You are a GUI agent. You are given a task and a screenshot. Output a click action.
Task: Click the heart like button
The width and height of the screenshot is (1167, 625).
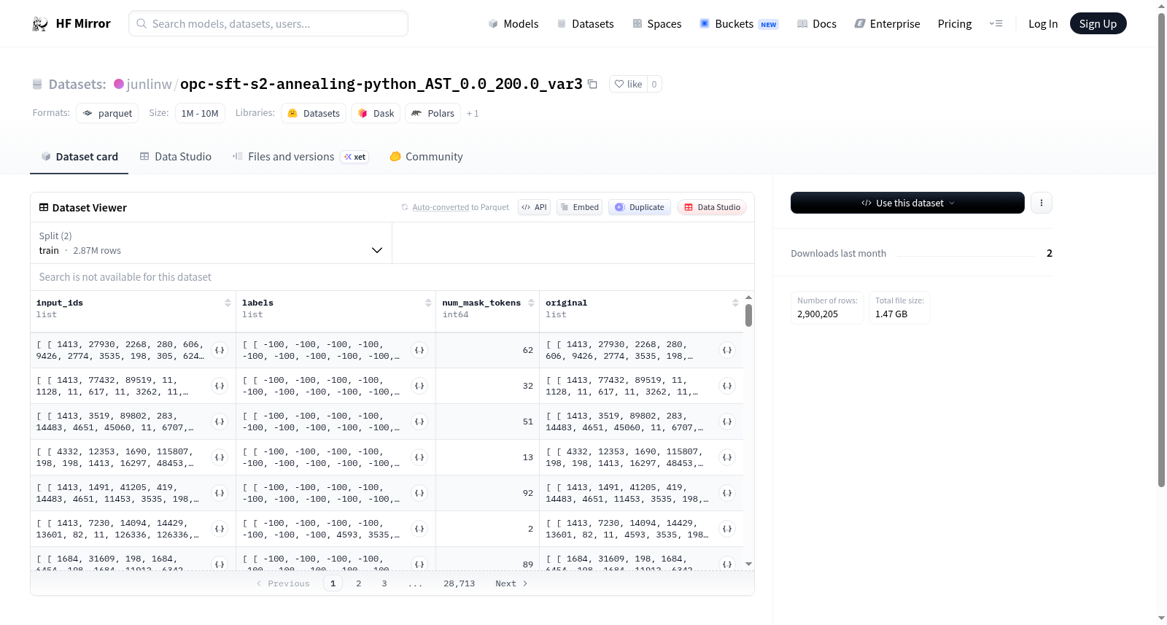point(628,85)
